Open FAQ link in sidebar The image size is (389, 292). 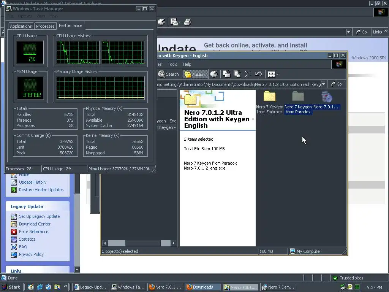[23, 247]
